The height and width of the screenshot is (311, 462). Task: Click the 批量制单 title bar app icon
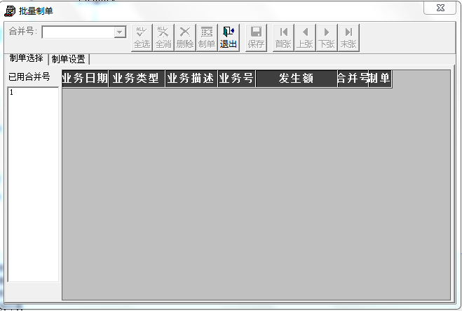pyautogui.click(x=10, y=11)
